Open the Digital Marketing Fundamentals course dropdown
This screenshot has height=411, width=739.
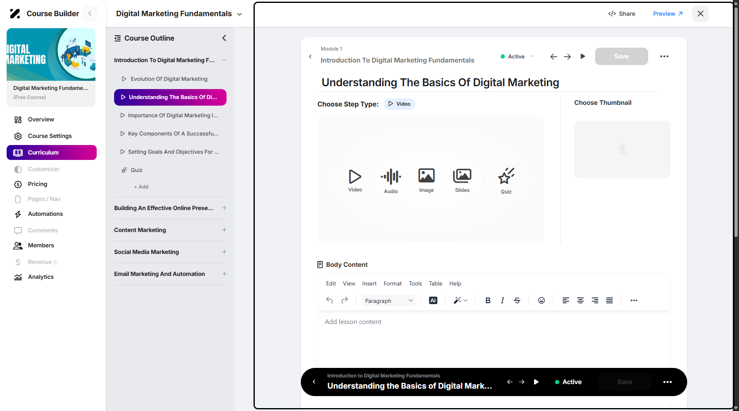pos(179,14)
